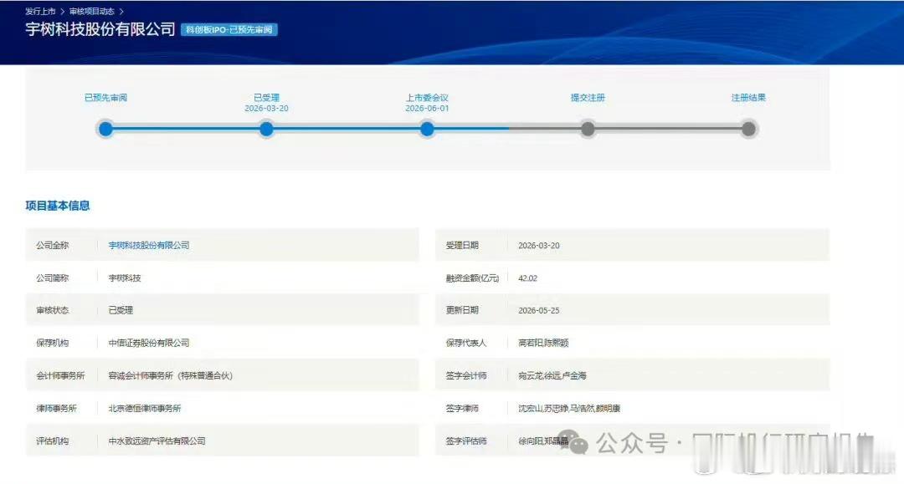Click the 提交注册 label above the timeline
904x484 pixels.
point(588,97)
